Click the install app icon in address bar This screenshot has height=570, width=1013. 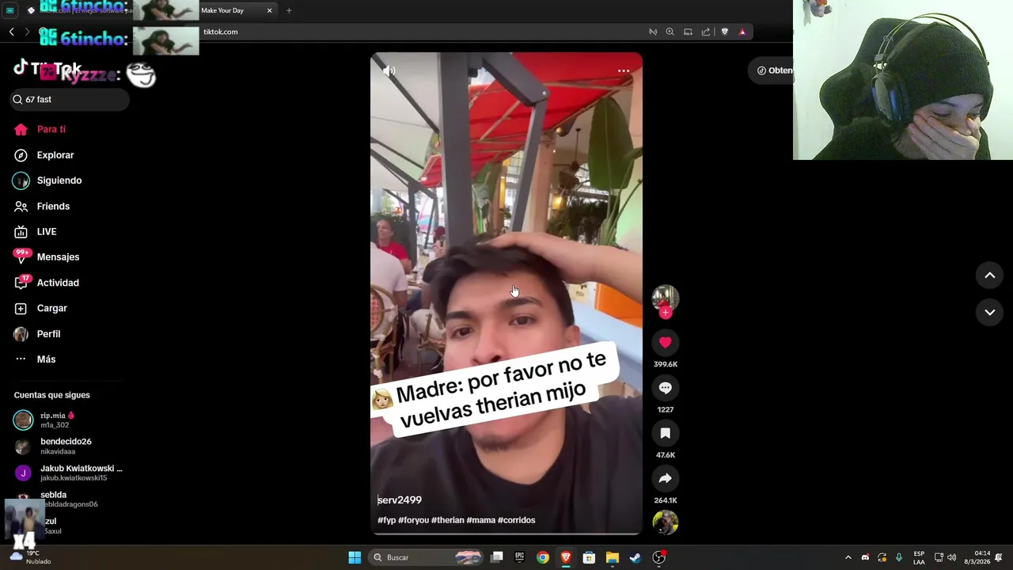[688, 32]
